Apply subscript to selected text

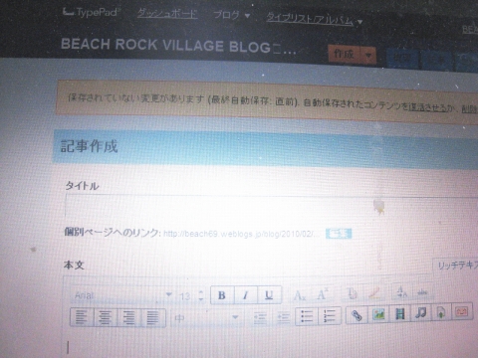pyautogui.click(x=300, y=295)
